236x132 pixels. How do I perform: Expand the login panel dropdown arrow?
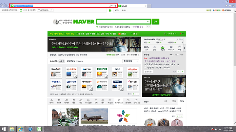pos(183,42)
